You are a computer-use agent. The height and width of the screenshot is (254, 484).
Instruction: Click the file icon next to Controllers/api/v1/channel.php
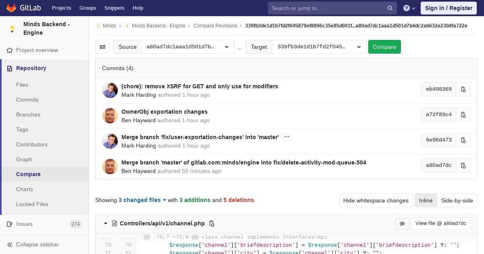pos(115,223)
